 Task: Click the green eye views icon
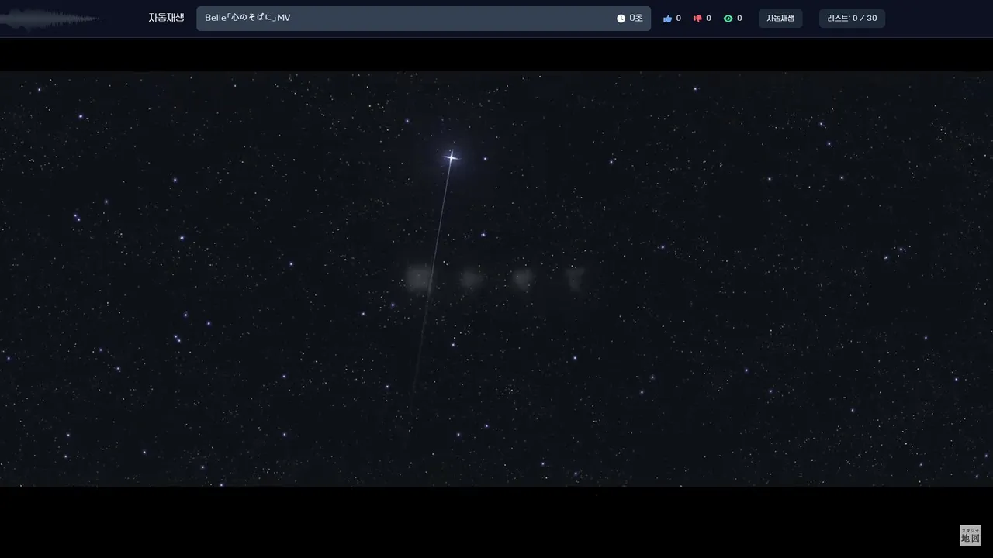click(728, 19)
